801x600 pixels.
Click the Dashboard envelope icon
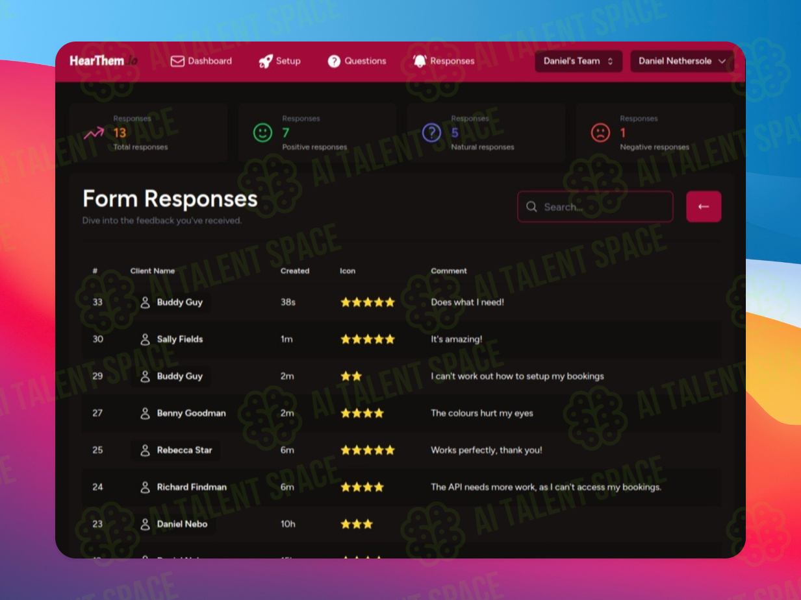pyautogui.click(x=177, y=61)
